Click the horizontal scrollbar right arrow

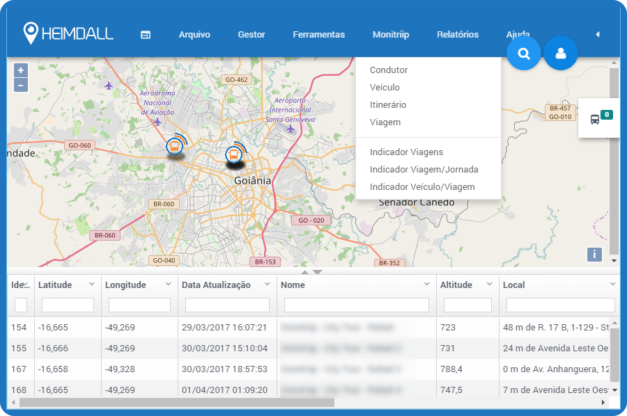click(603, 402)
